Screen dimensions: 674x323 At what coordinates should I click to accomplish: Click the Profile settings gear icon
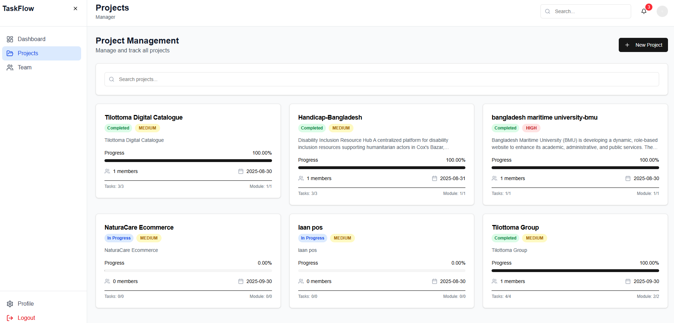coord(10,304)
